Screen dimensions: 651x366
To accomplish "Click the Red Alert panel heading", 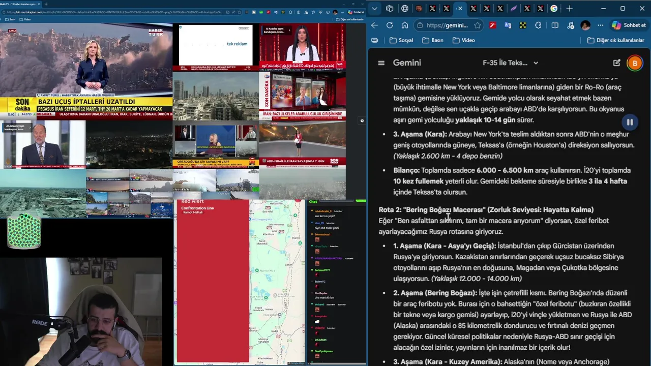I will point(192,202).
